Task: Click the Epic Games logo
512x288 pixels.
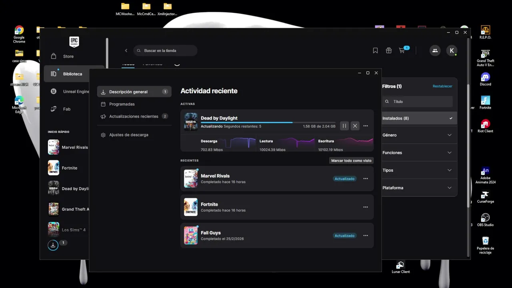Action: coord(74,42)
